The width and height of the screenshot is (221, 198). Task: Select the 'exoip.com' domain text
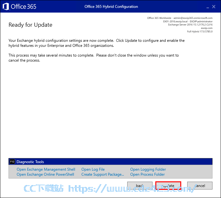(206, 28)
